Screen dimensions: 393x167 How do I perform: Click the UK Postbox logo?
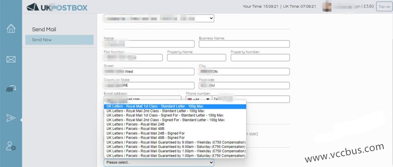[57, 7]
